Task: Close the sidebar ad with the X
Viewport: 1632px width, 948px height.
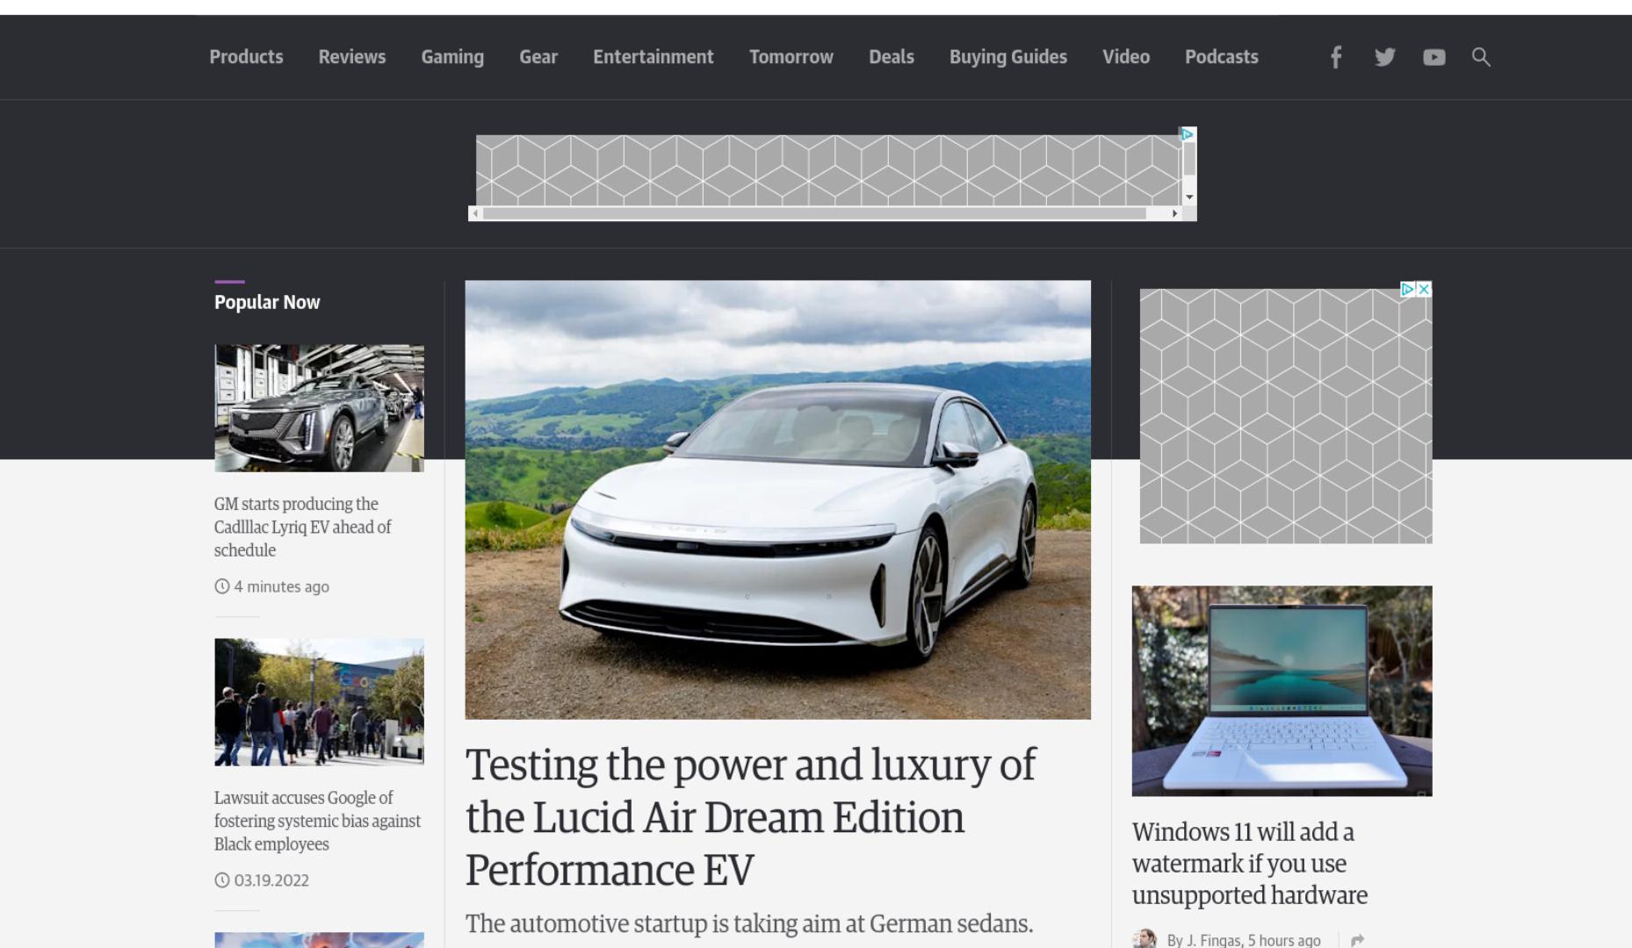Action: [1424, 289]
